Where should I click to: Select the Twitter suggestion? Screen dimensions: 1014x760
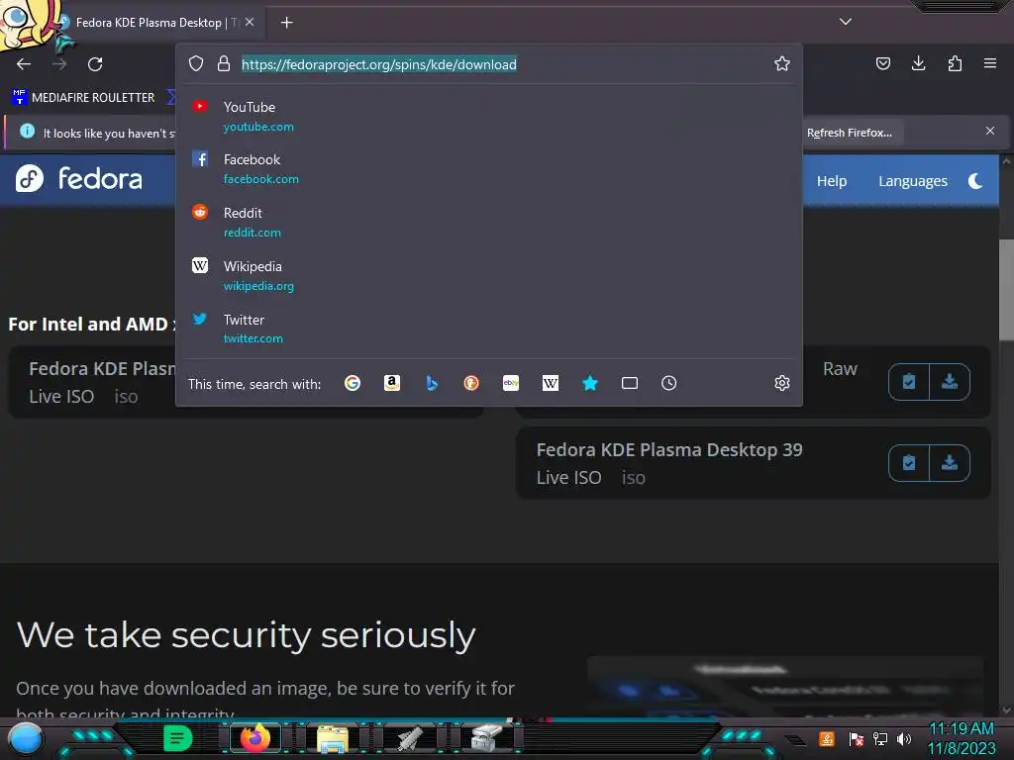[489, 329]
